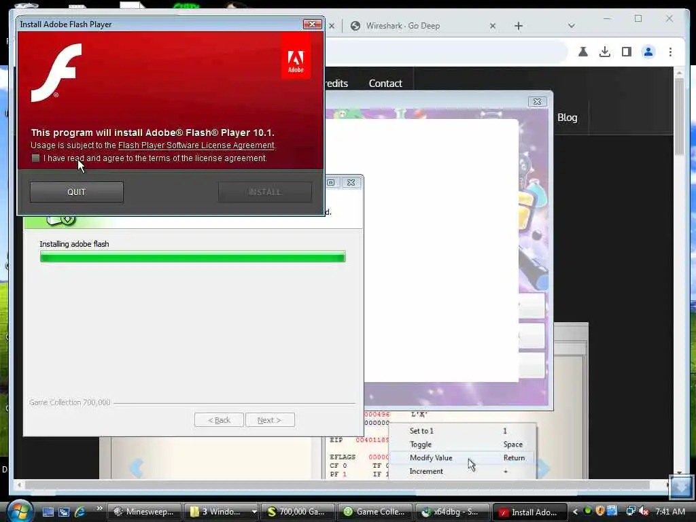Screen dimensions: 696x522
Task: Click the Installing adobe flash progress bar
Action: 192,256
